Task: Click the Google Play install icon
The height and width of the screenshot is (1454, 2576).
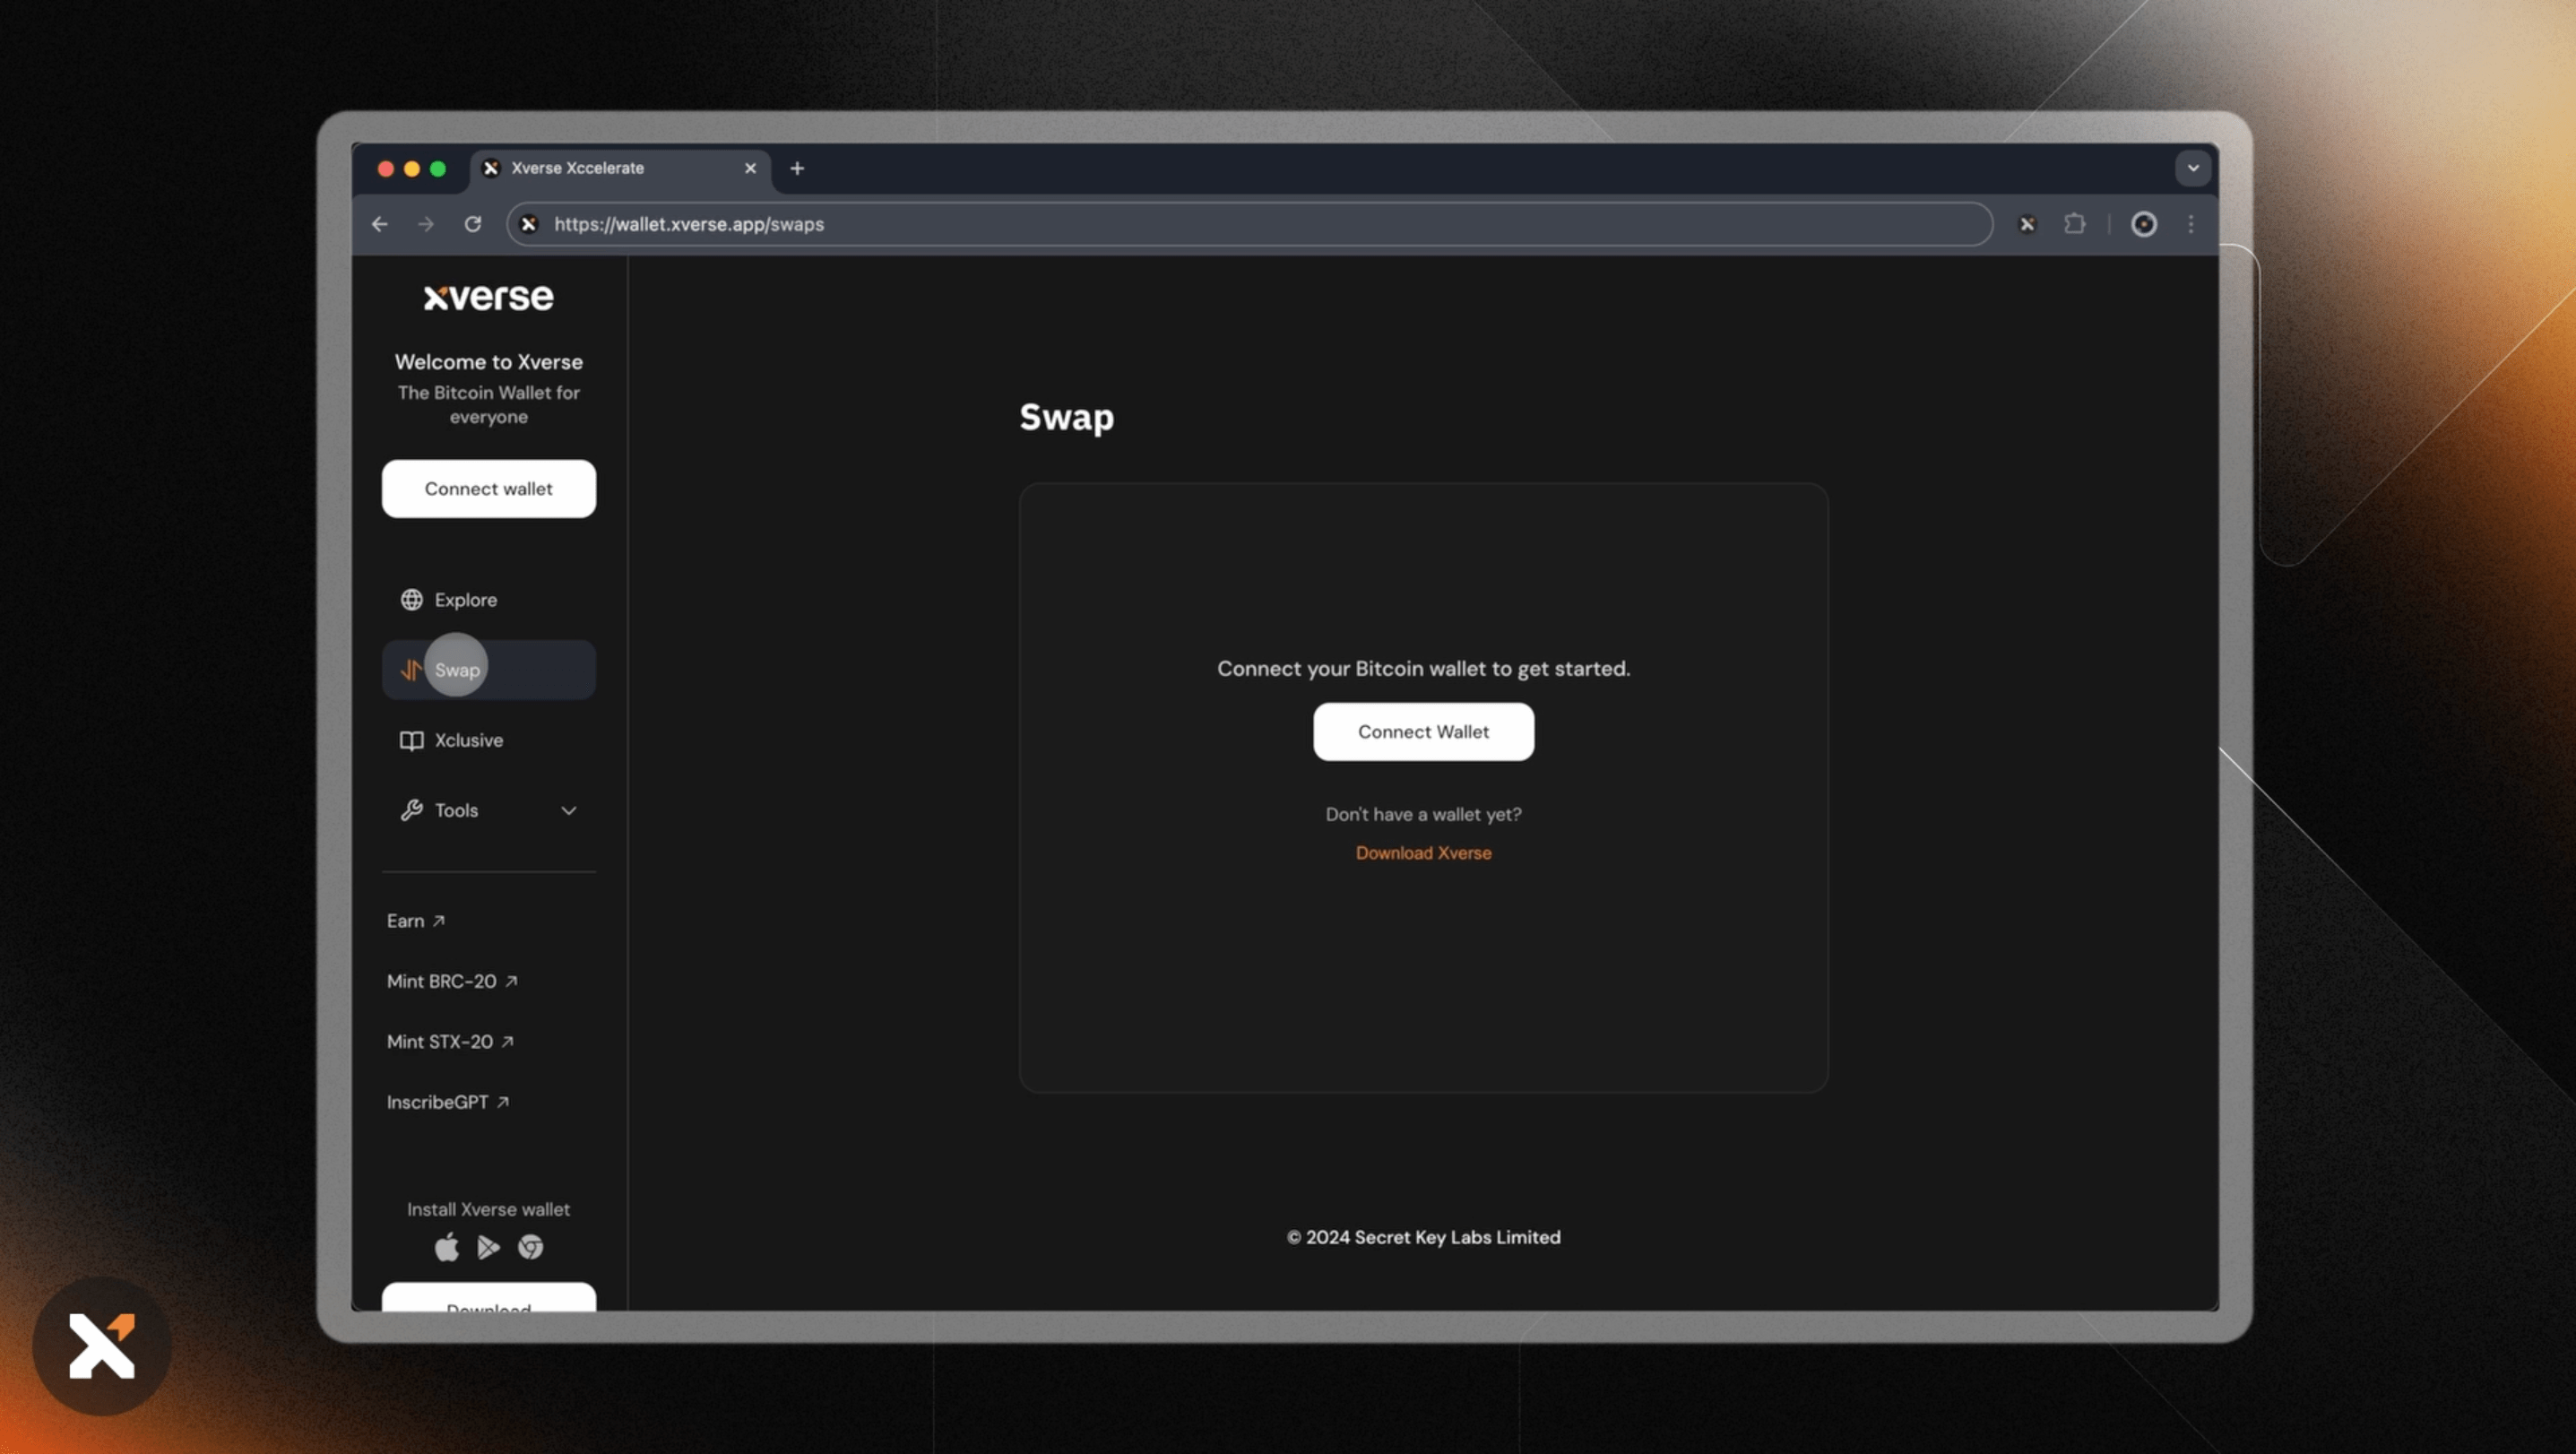Action: [488, 1247]
